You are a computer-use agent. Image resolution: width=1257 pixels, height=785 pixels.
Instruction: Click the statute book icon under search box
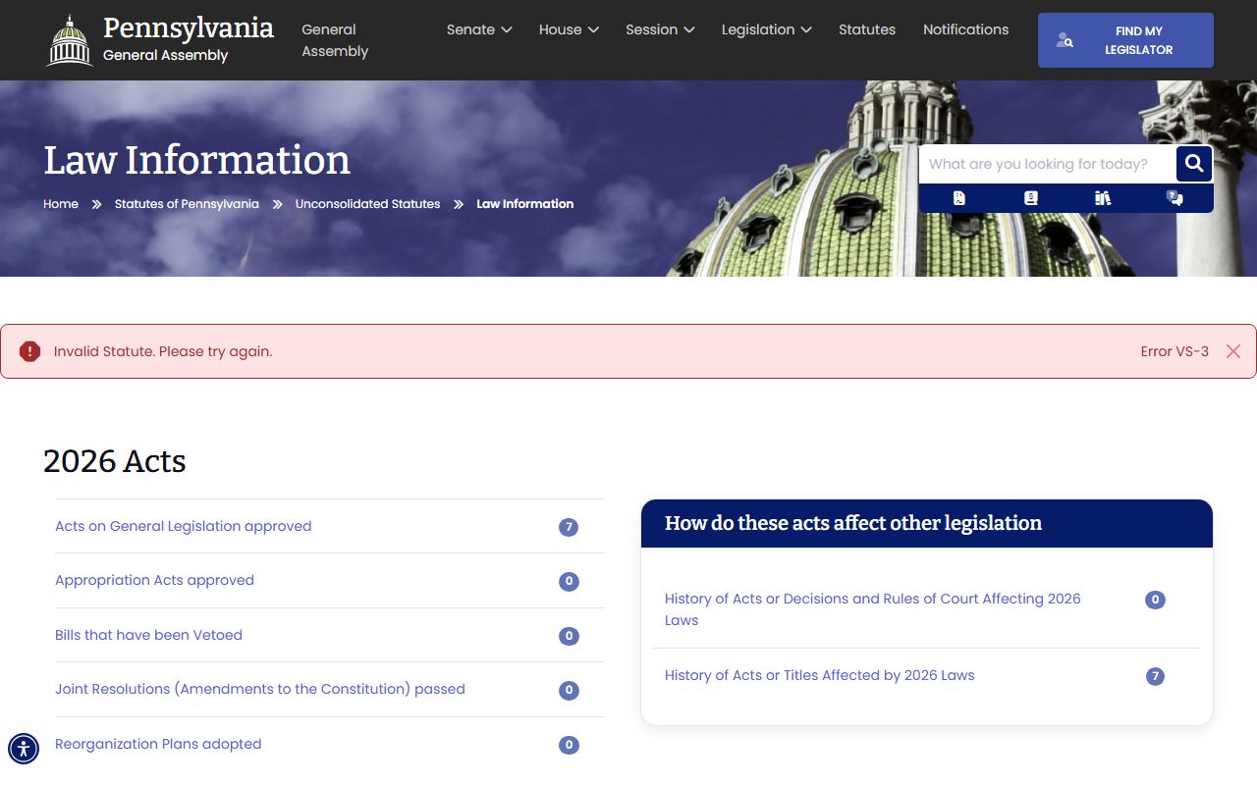(1030, 198)
